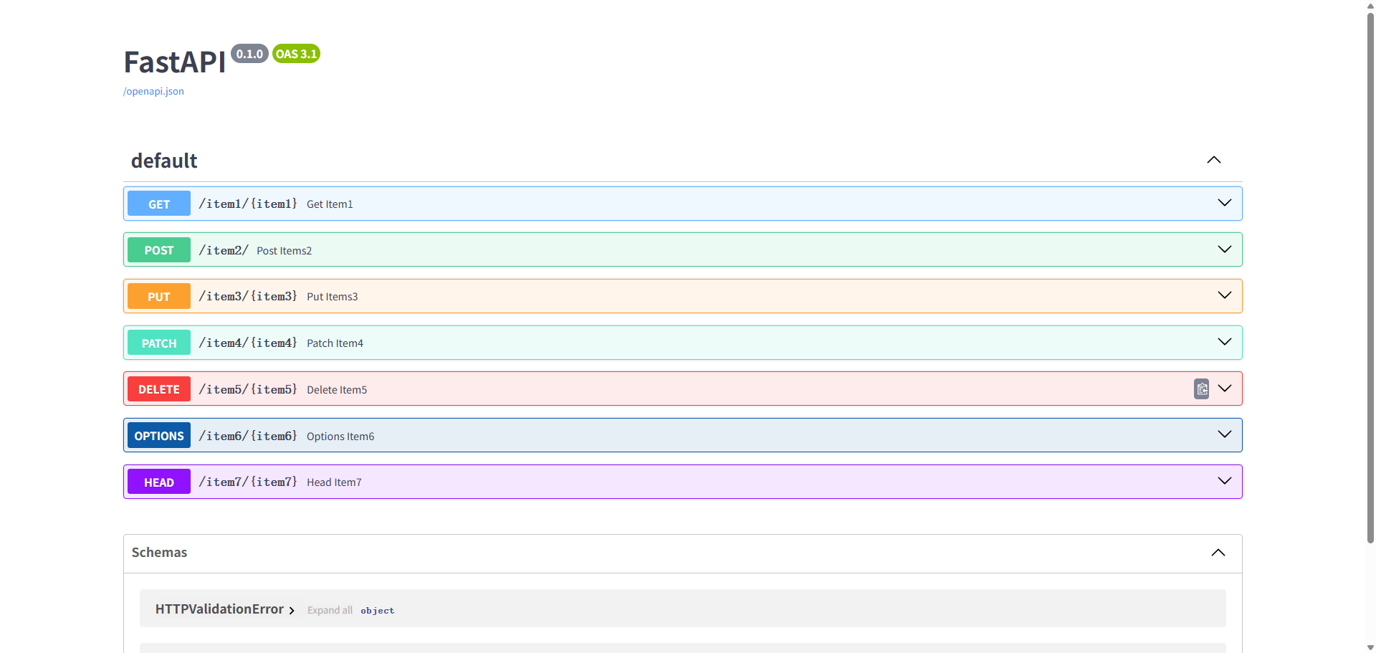Select the DELETE method badge for /item5/{item5}
The height and width of the screenshot is (653, 1376).
158,389
